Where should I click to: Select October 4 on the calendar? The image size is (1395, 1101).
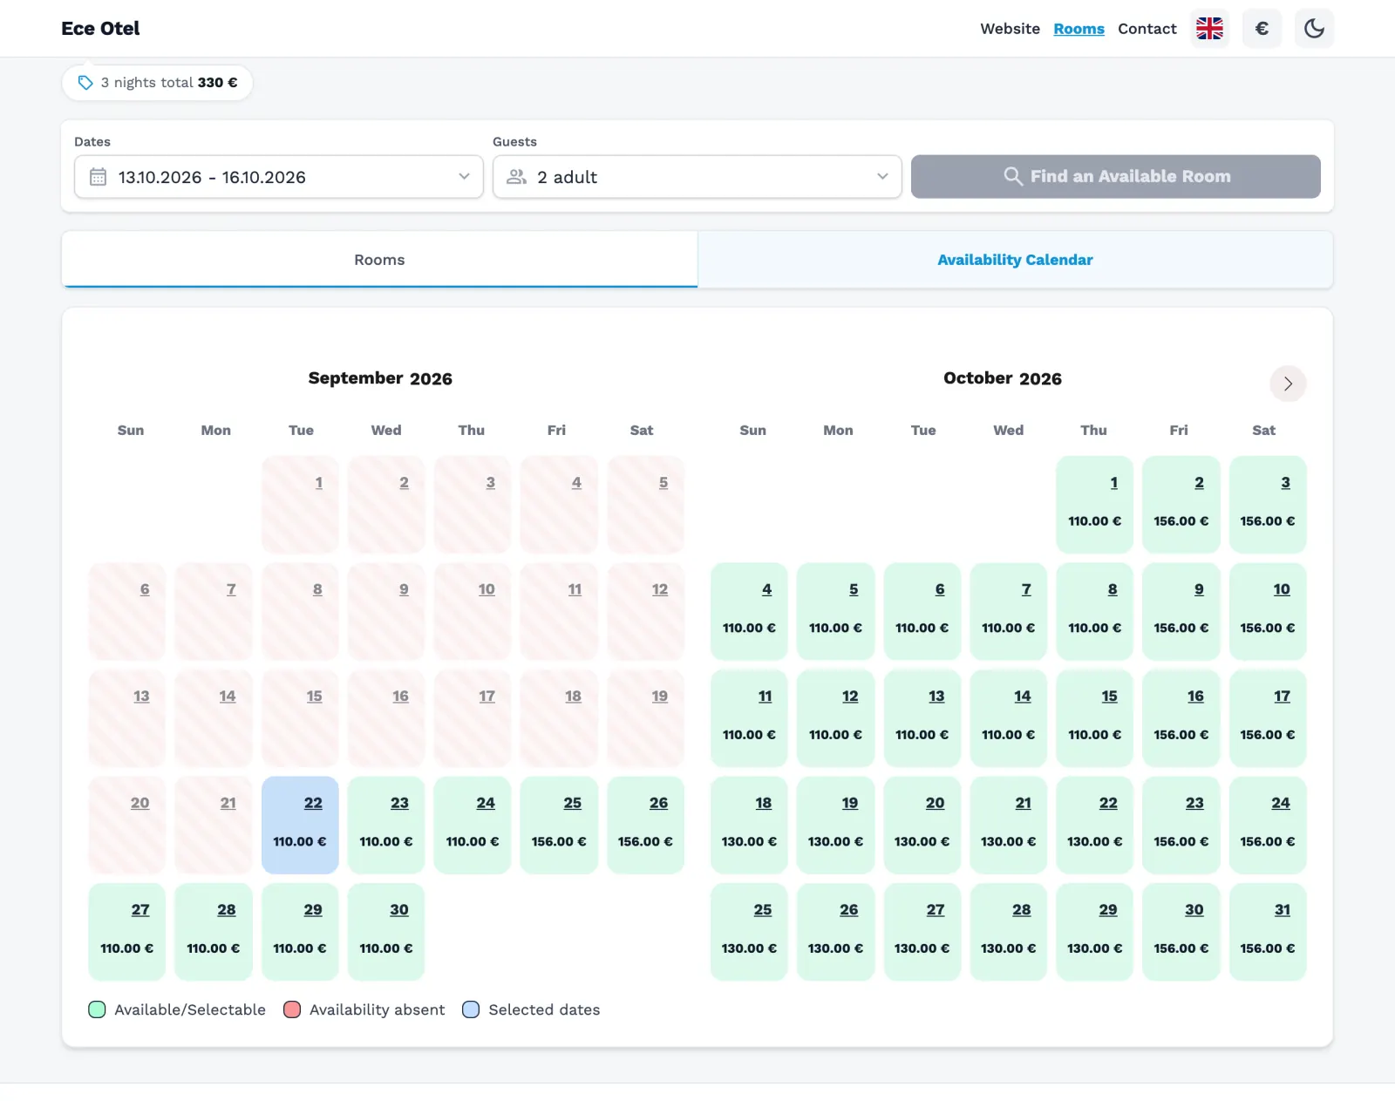click(749, 611)
